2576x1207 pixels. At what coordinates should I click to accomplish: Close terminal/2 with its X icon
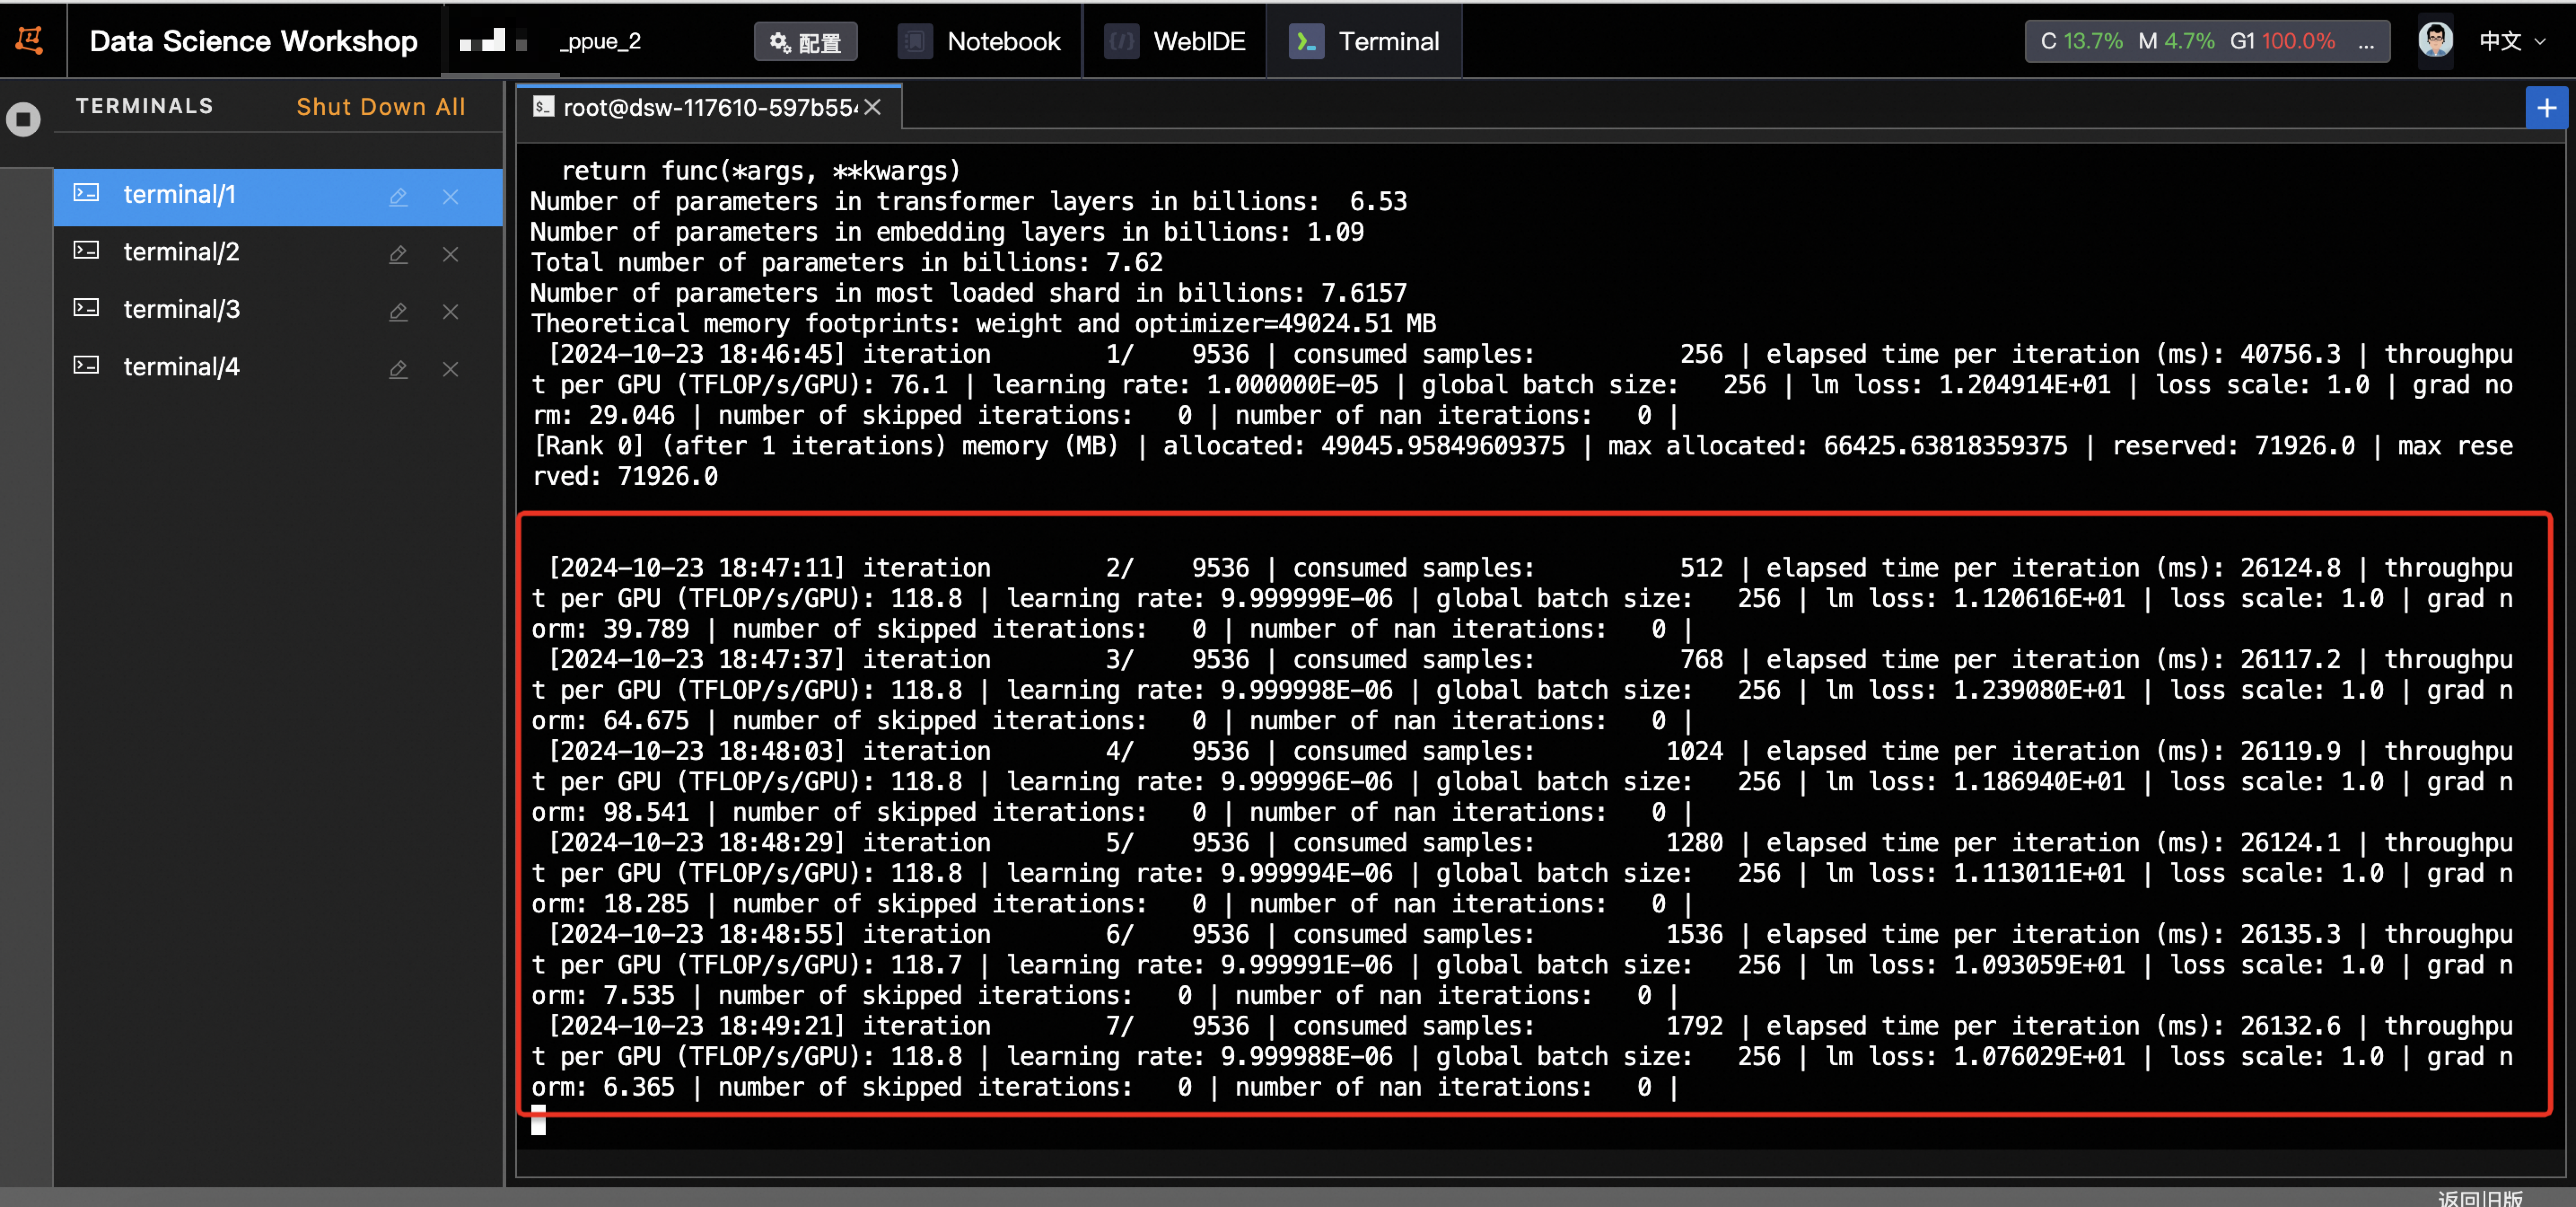450,254
